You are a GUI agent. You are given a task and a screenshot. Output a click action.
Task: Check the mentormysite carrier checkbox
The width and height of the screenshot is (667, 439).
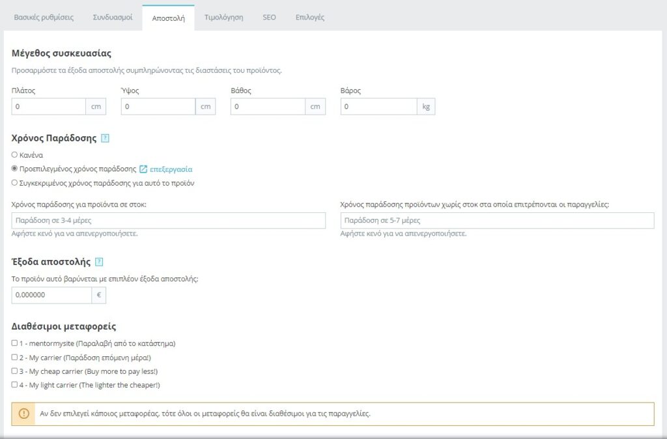tap(15, 343)
